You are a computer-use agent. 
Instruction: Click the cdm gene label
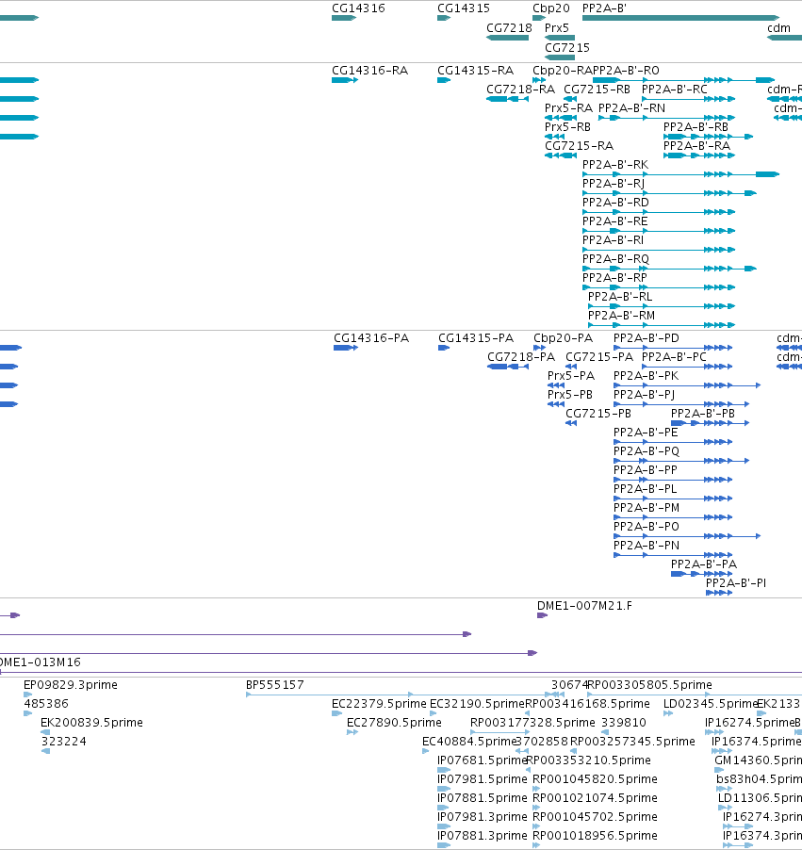coord(778,28)
